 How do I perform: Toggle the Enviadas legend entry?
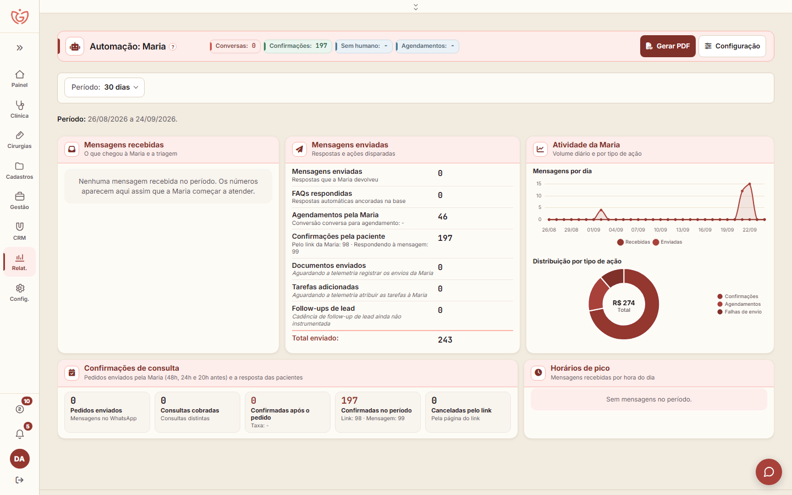tap(668, 242)
